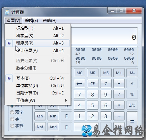
Task: Click the multiplication * button
Action: 119,105
